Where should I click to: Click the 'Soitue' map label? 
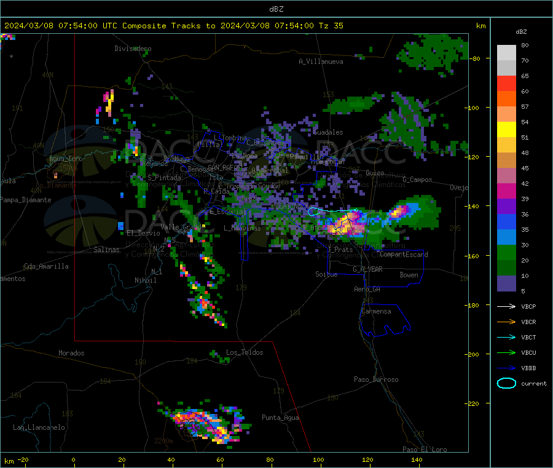tap(326, 274)
